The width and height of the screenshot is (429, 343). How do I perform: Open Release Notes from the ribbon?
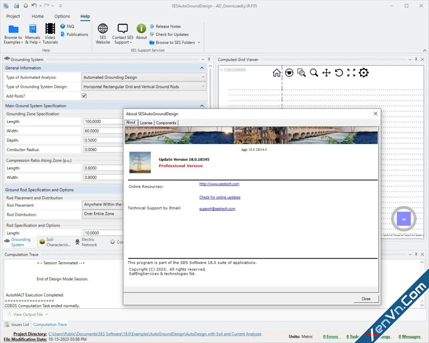[165, 26]
